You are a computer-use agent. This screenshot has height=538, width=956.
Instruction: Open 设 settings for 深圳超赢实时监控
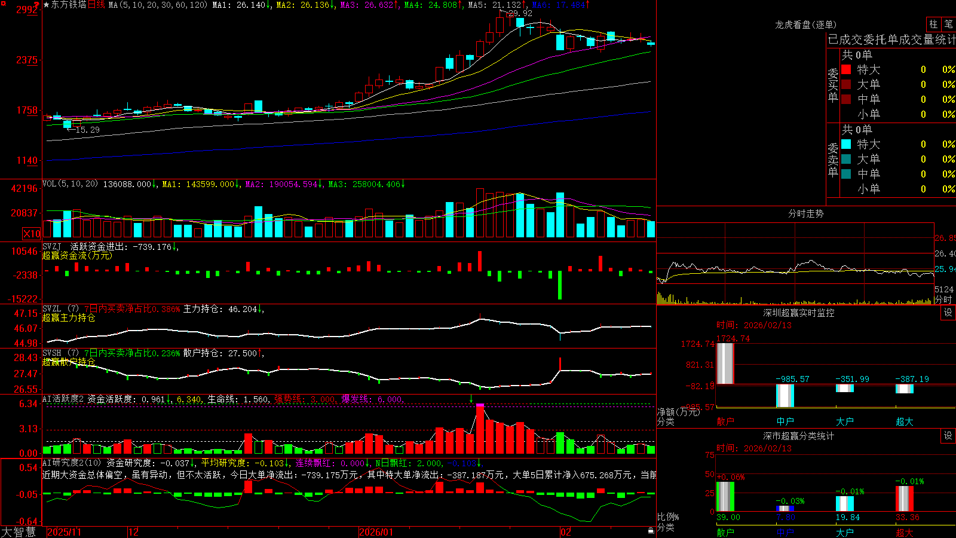(x=948, y=313)
